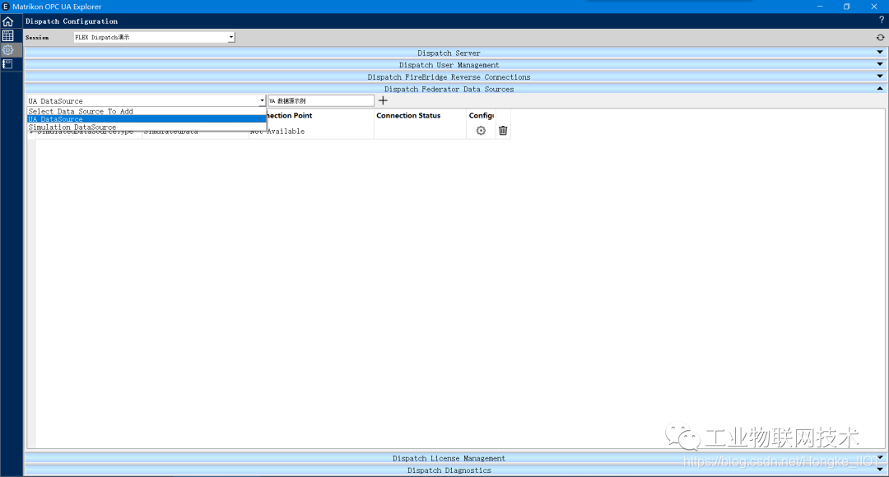Viewport: 889px width, 477px height.
Task: Open the Session dropdown FLEX Dispatch
Action: pyautogui.click(x=154, y=37)
